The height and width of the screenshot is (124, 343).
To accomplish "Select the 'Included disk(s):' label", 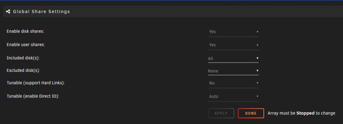I will (23, 58).
